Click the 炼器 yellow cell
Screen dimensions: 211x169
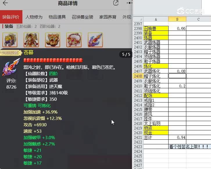pyautogui.click(x=156, y=38)
